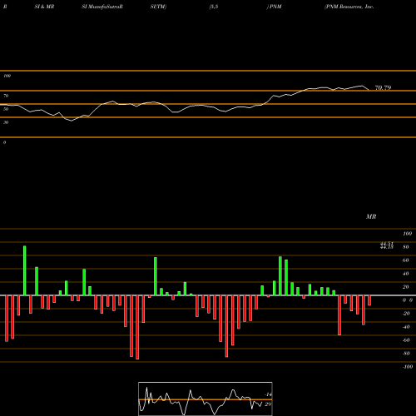Screen dimensions: 416x416
Task: Click the RSI value label 70.79
Action: (x=383, y=87)
